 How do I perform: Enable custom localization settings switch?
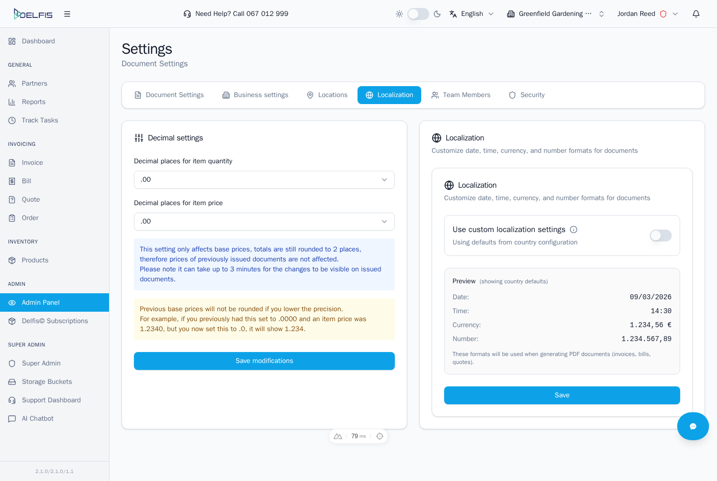click(x=660, y=236)
